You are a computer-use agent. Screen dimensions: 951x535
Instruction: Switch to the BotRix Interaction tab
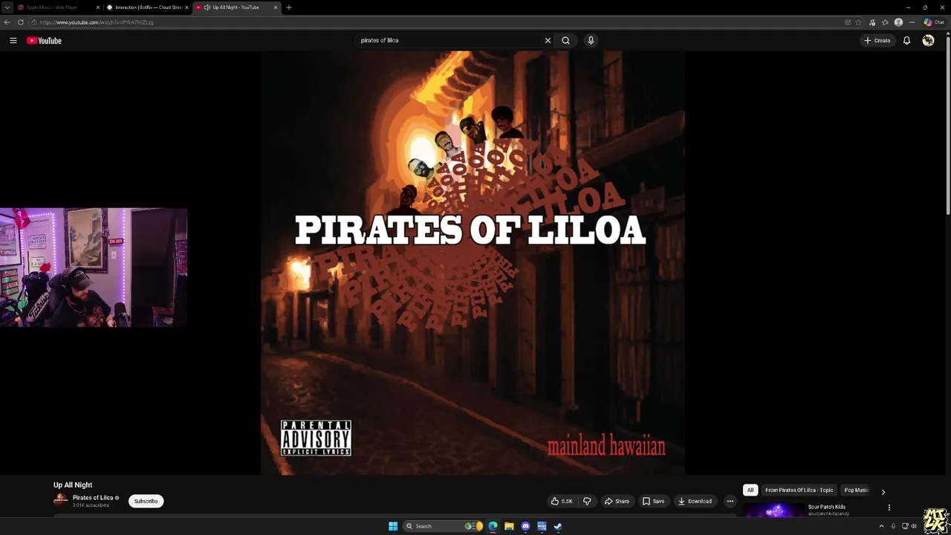[x=149, y=7]
